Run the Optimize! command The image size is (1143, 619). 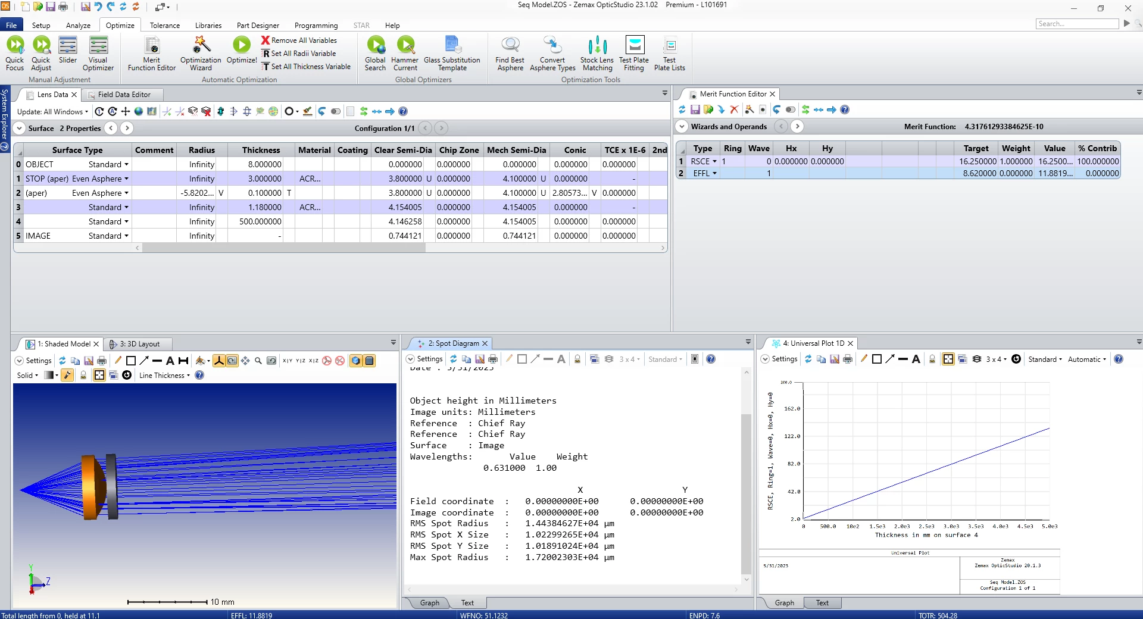coord(242,50)
